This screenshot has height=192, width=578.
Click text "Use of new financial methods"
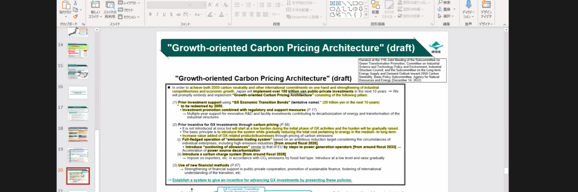(204, 165)
